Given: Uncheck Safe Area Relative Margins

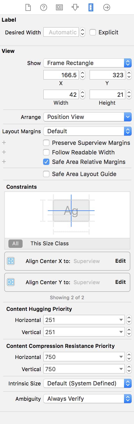Looking at the screenshot, I should point(46,162).
